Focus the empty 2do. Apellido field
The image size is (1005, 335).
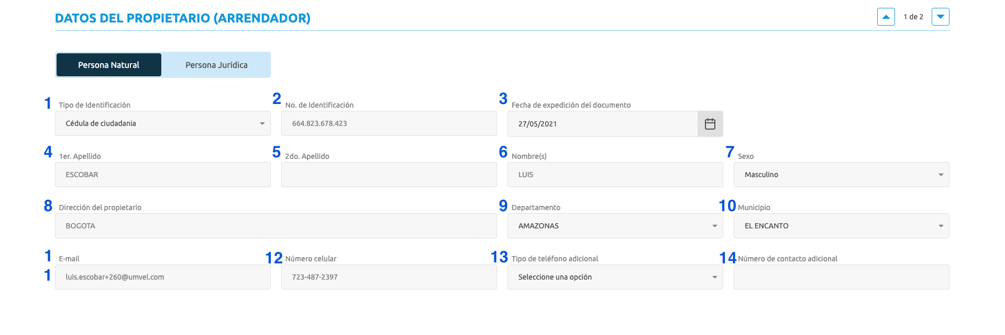389,175
